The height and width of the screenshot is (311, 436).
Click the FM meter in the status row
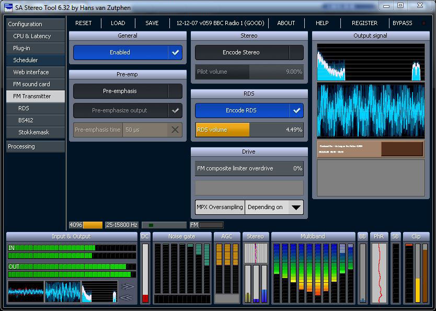(207, 225)
